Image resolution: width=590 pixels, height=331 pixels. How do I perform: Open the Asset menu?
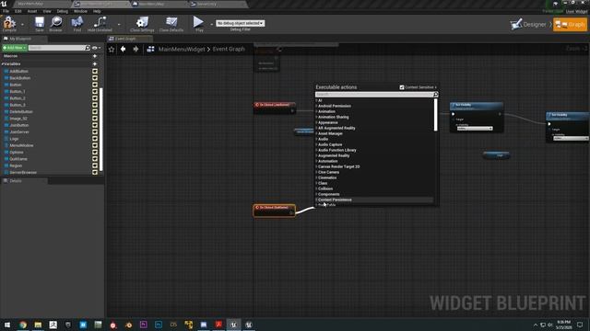click(x=32, y=11)
